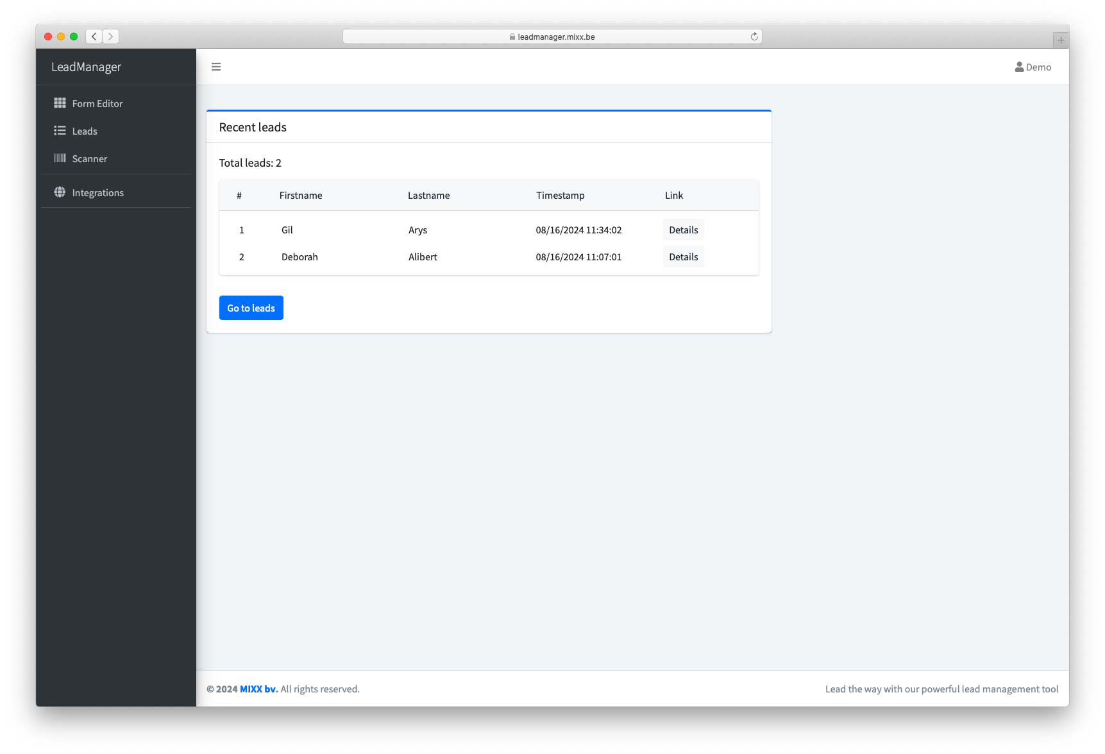Go back with browser back arrow
This screenshot has height=754, width=1105.
(x=94, y=37)
